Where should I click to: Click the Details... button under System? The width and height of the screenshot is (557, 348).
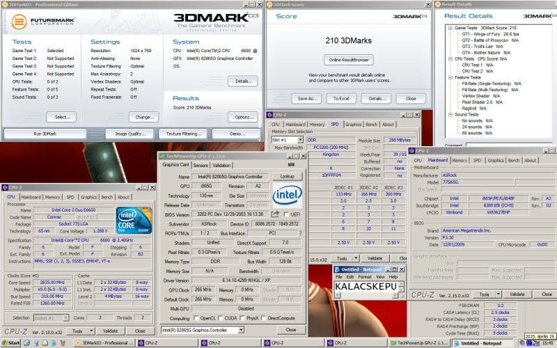[243, 81]
